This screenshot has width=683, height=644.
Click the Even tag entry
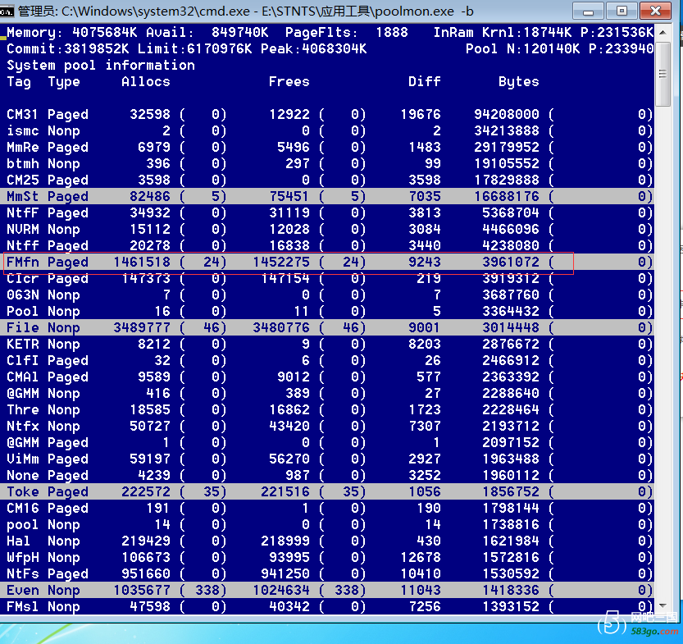[x=23, y=591]
